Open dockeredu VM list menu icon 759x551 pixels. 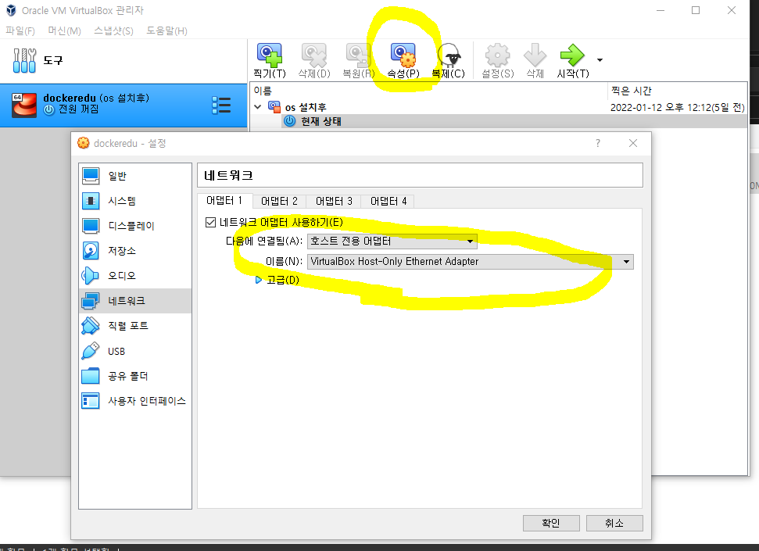221,105
